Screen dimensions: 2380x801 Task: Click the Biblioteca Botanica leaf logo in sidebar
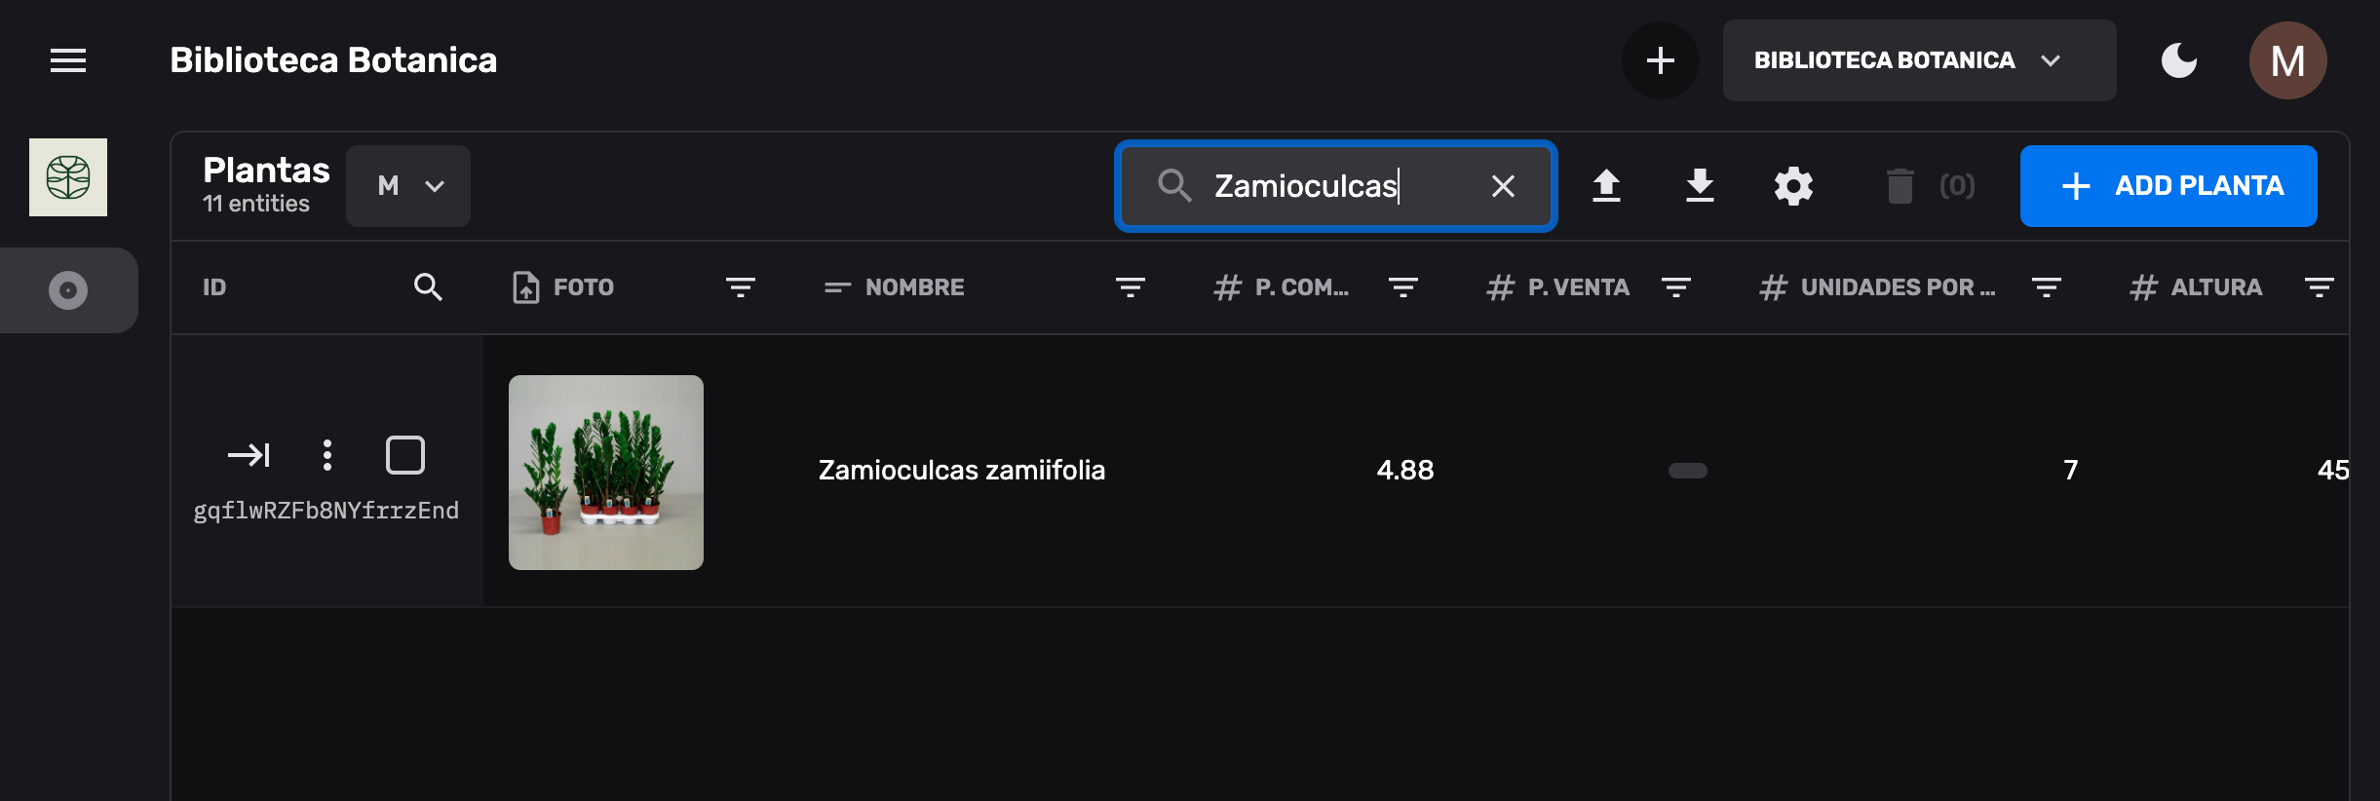click(x=68, y=176)
